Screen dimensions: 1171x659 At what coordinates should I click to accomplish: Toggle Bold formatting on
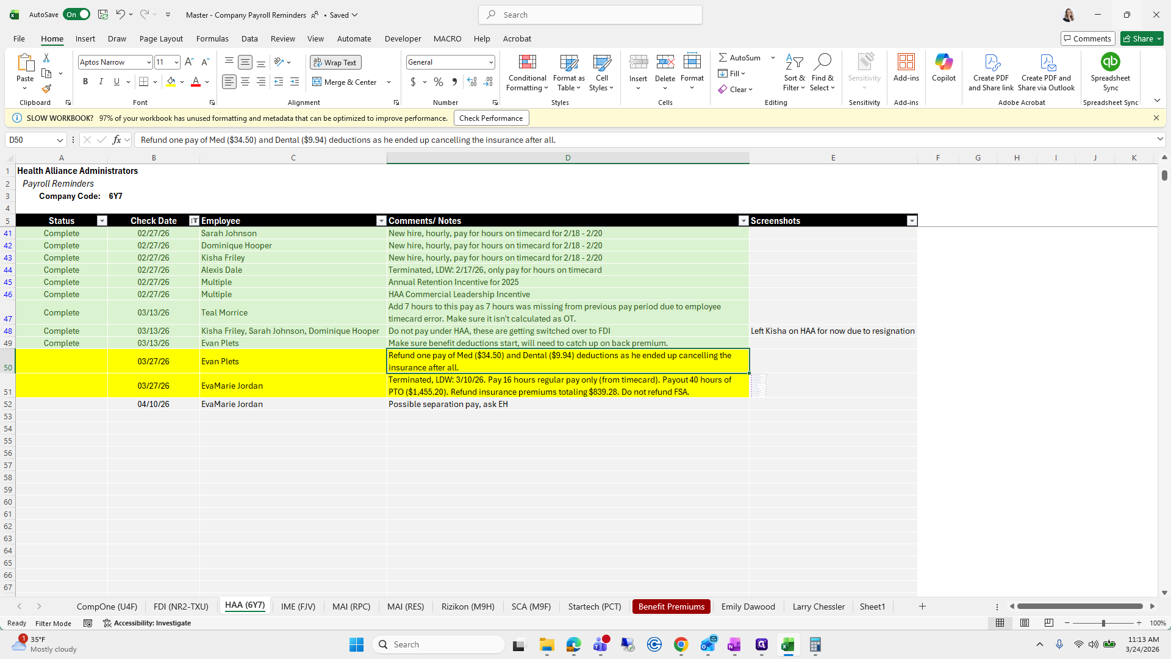(x=85, y=82)
